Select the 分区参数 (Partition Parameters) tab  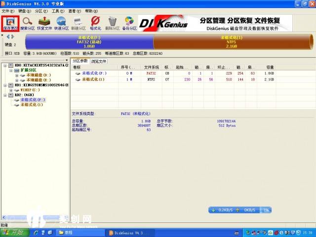coord(80,61)
